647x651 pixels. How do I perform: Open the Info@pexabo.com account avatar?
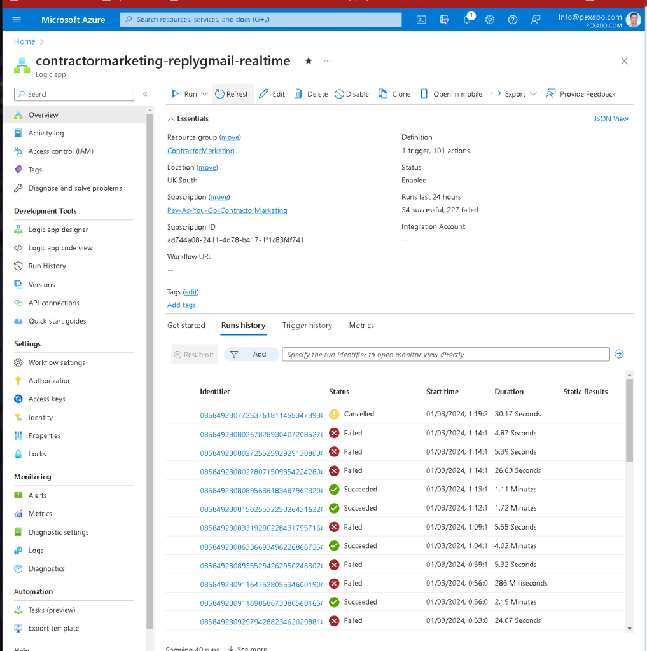coord(633,20)
